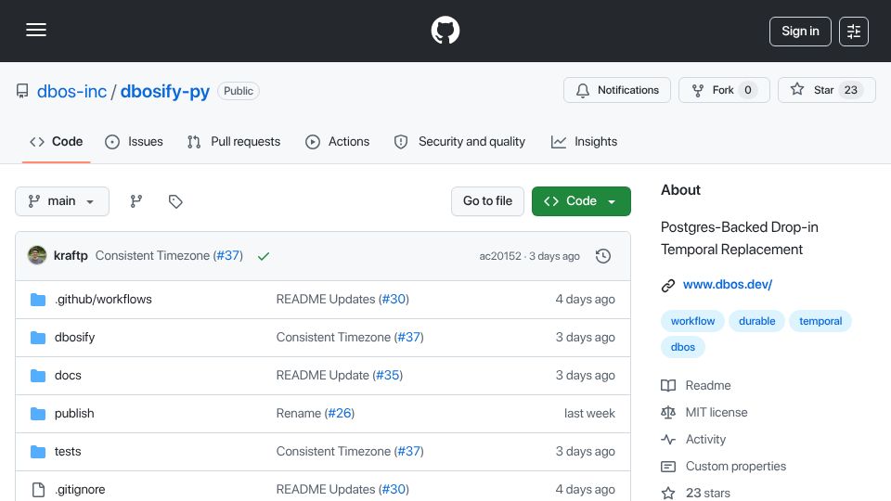Open #35 pull request link in docs row
This screenshot has height=501, width=891.
tap(388, 376)
